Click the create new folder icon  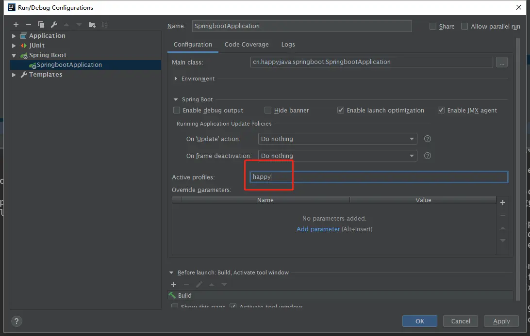(x=92, y=25)
